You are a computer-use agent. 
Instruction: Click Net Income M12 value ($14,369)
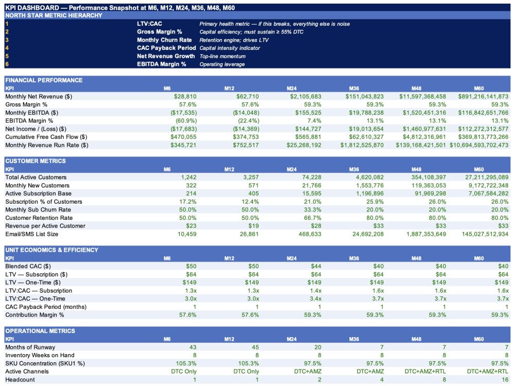(x=246, y=129)
